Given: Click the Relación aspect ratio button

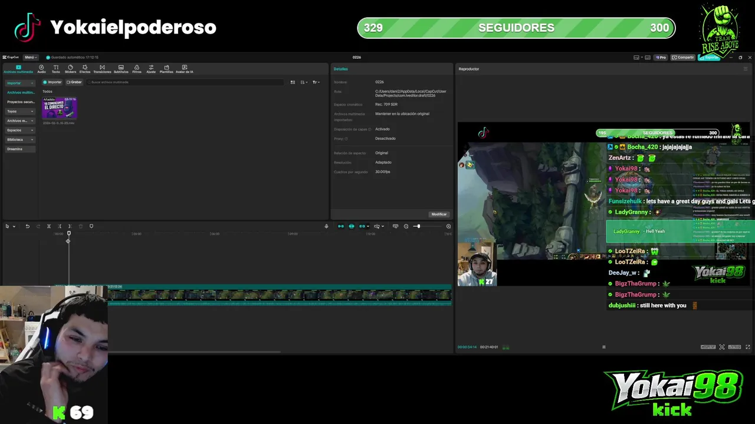Looking at the screenshot, I should pos(734,347).
